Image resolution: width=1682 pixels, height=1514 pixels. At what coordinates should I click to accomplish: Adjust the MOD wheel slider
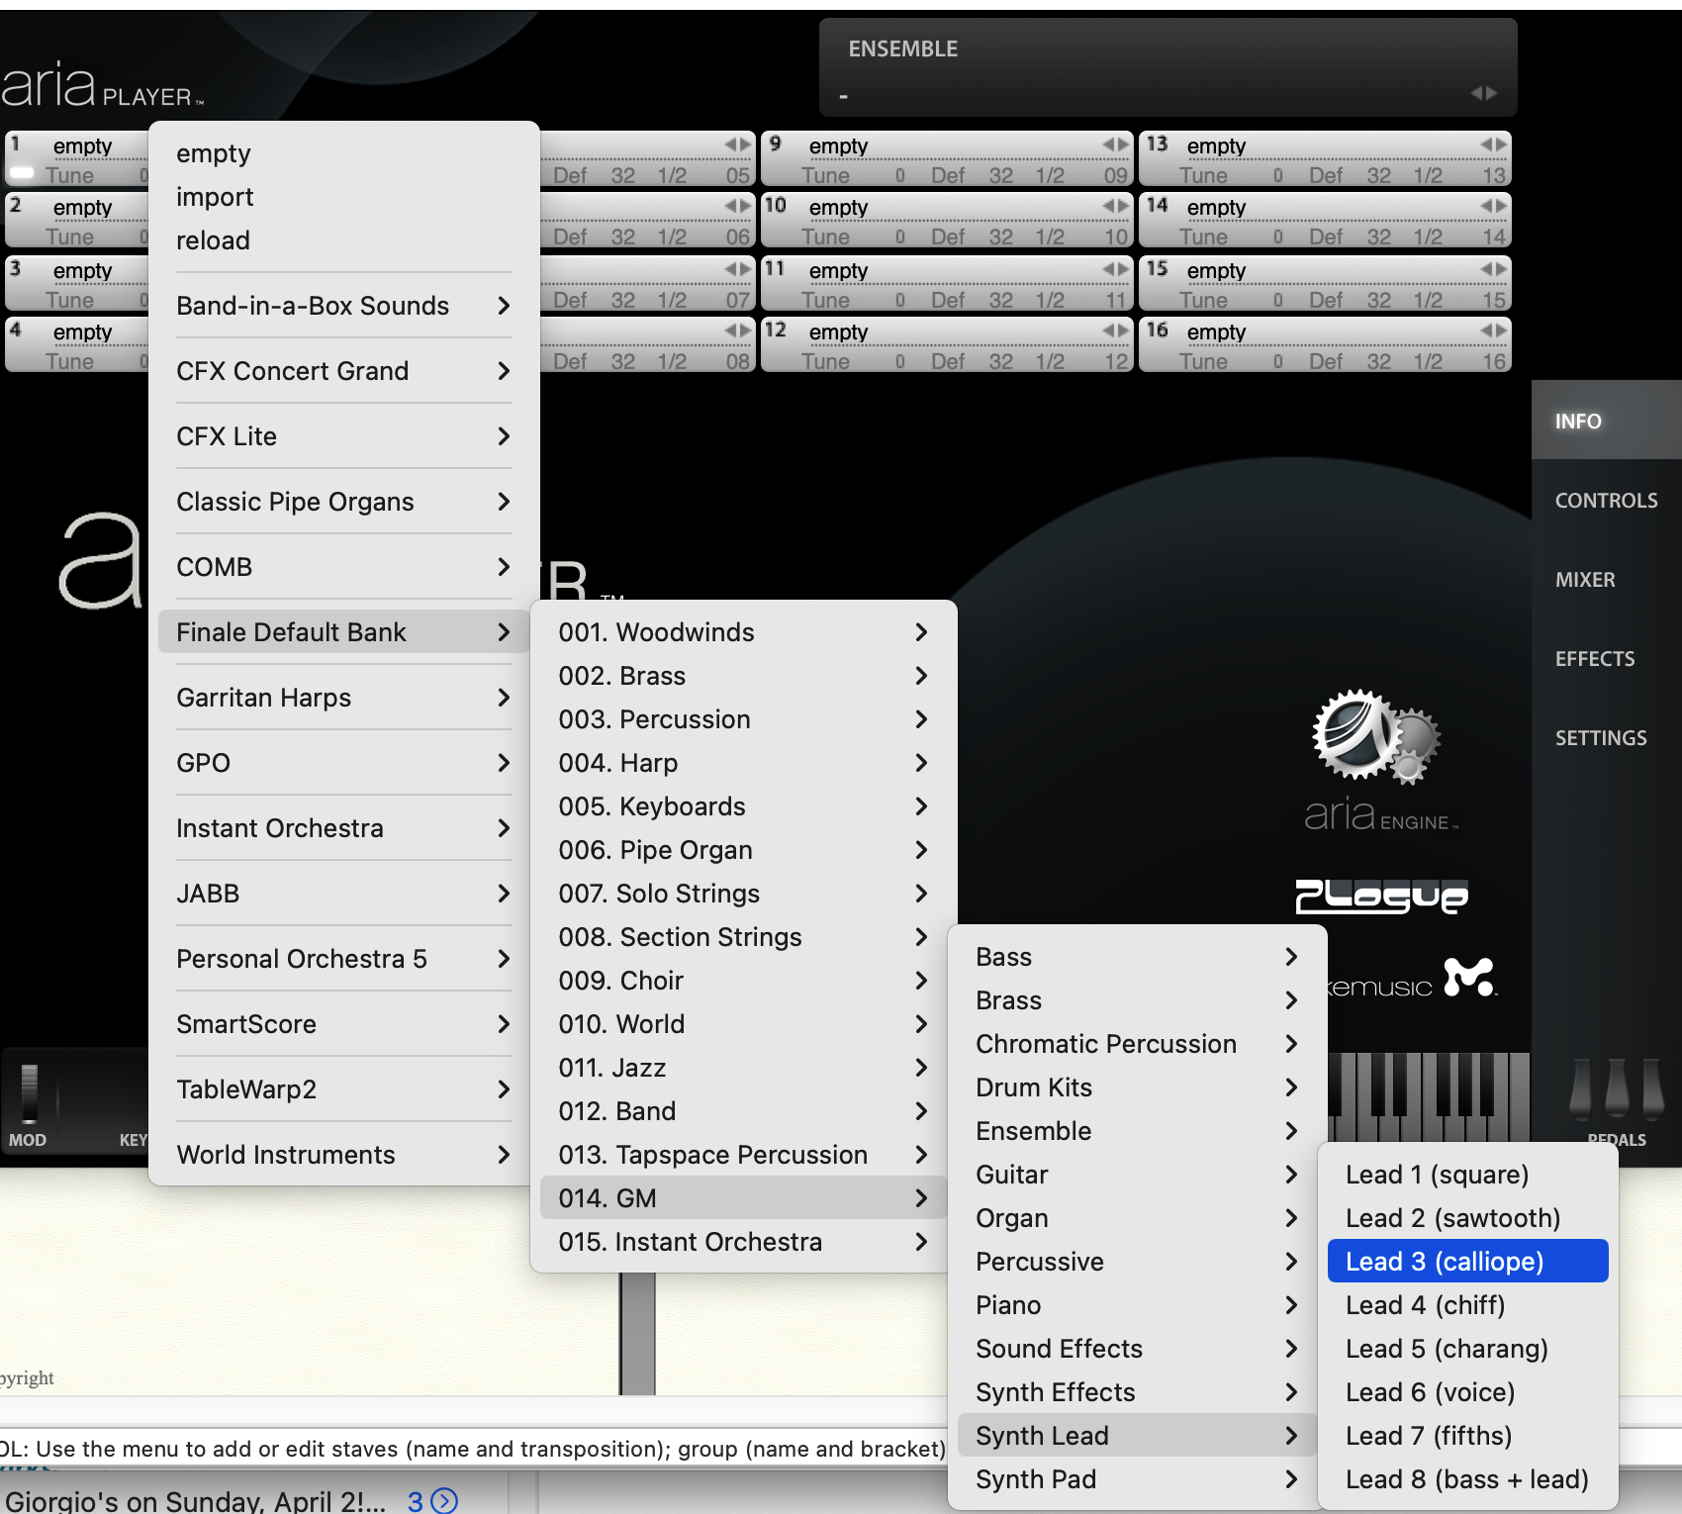click(30, 1093)
